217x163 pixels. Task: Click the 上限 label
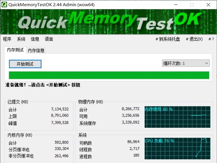[13, 117]
